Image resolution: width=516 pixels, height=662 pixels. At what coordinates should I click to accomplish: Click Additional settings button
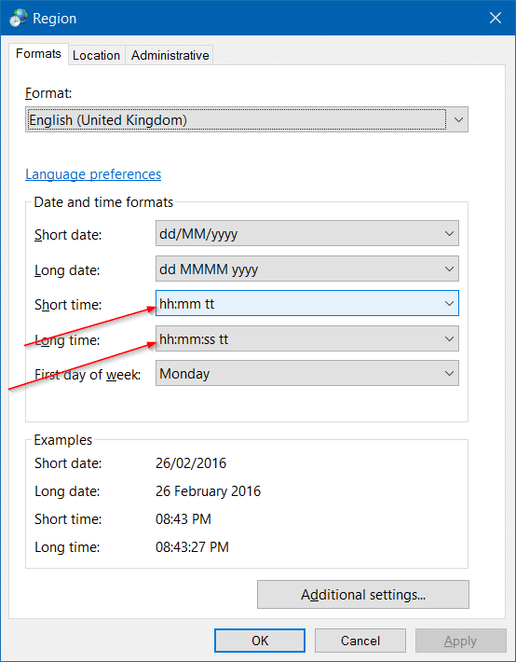click(x=363, y=595)
